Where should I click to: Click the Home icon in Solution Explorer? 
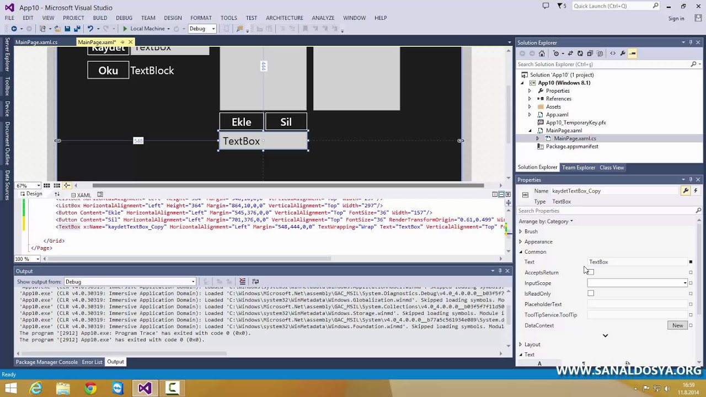tap(542, 53)
